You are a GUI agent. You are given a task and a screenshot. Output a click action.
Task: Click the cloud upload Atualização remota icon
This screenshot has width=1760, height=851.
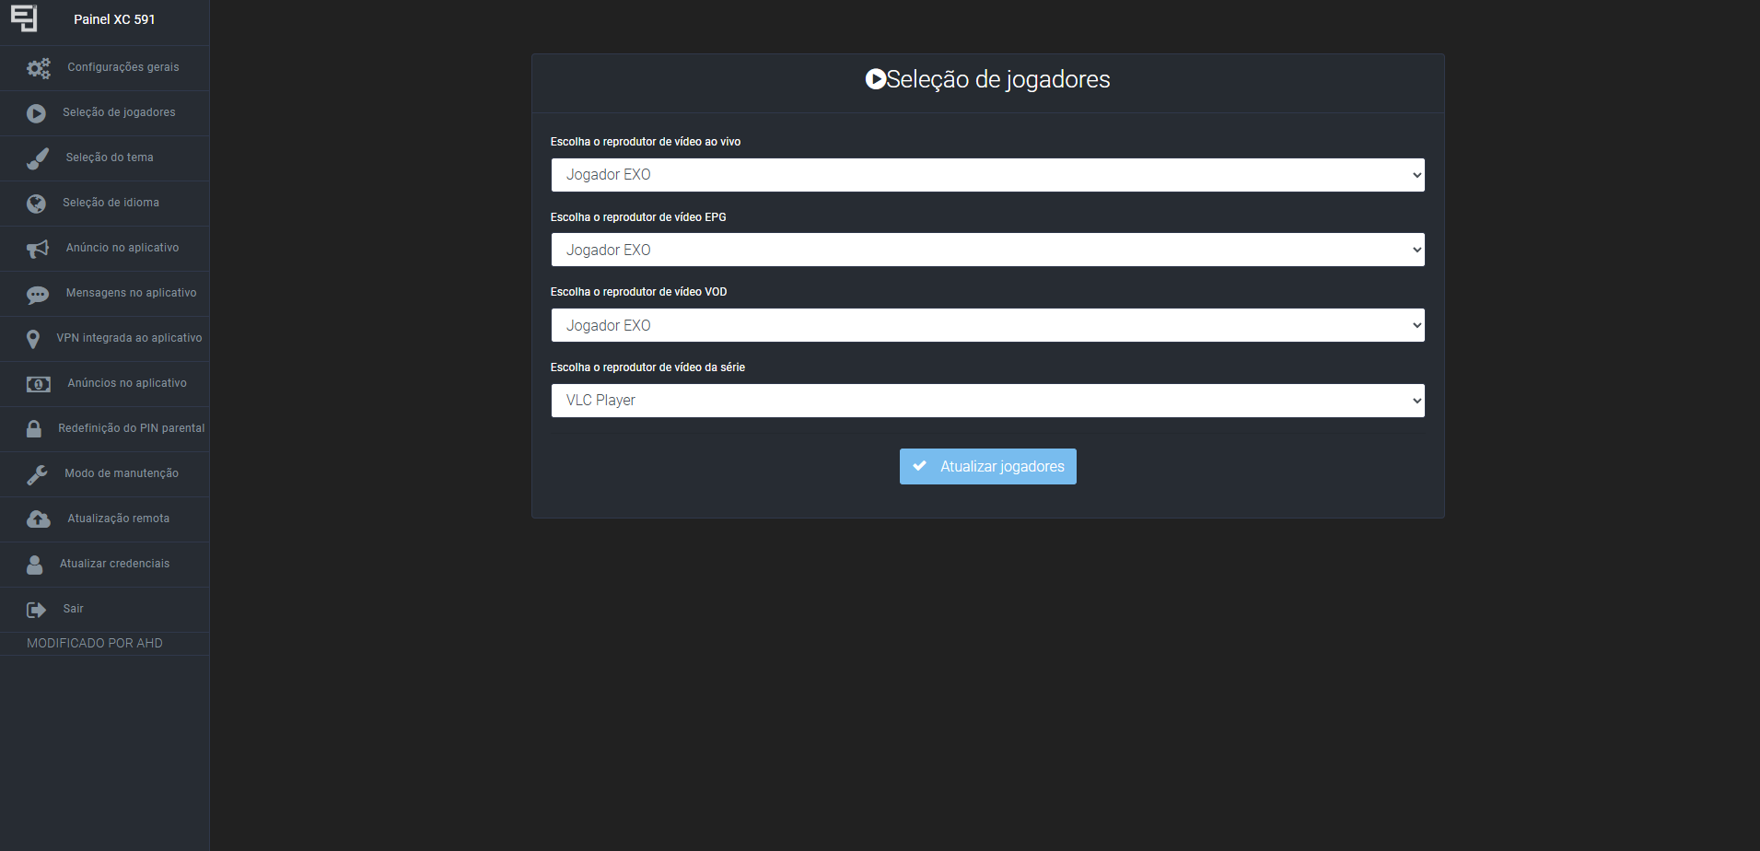point(38,519)
